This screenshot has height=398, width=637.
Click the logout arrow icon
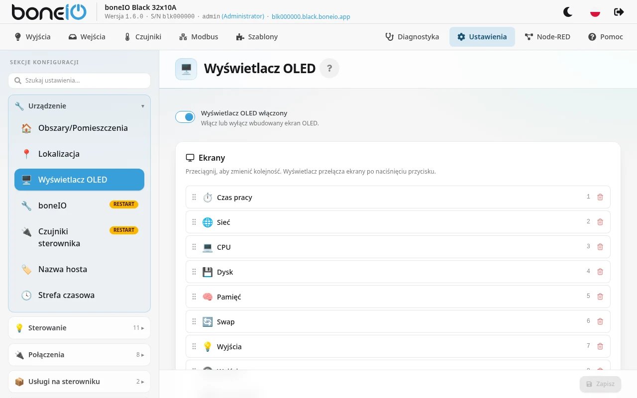[x=619, y=12]
